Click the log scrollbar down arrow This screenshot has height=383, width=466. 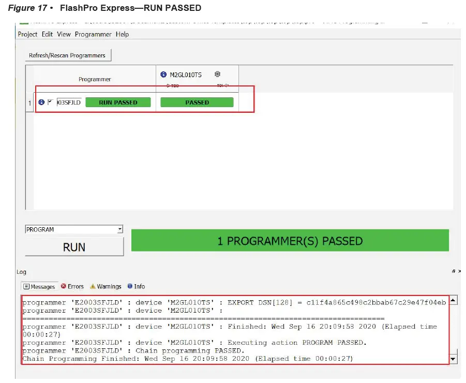pos(453,359)
